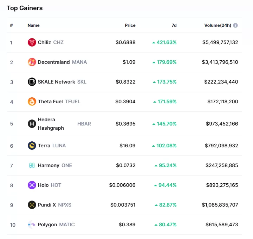Click the # rank column header

point(12,25)
